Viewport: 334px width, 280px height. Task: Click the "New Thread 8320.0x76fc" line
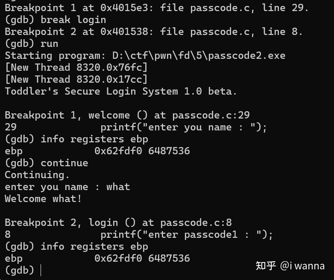coord(76,67)
